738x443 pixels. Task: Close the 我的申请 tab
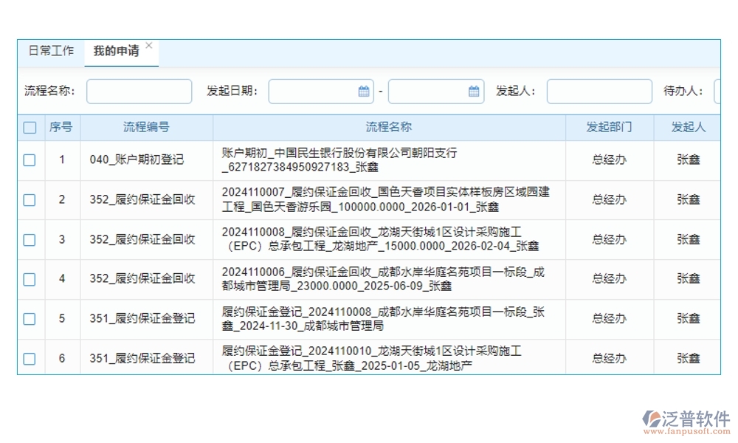[x=150, y=44]
